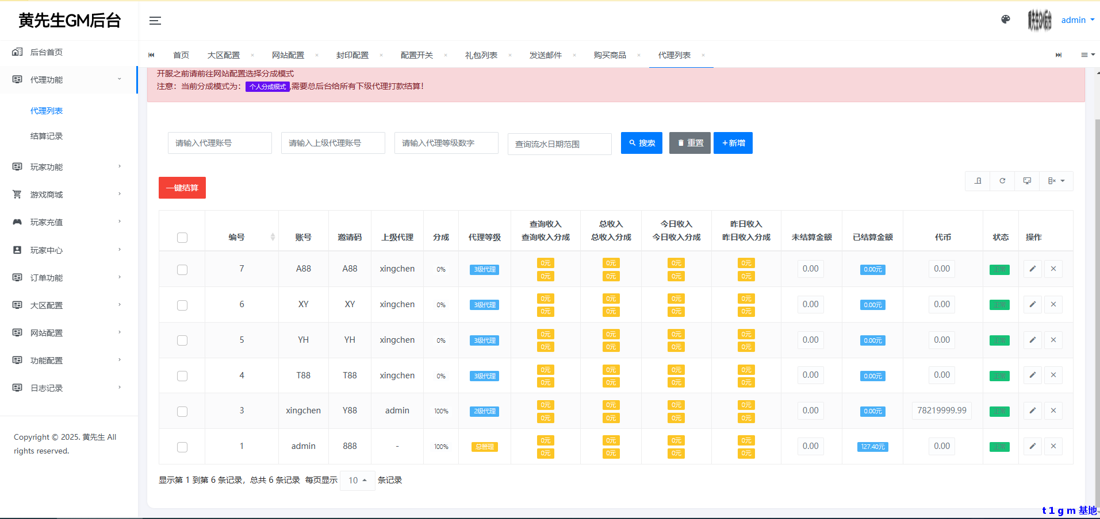Open the 发送邮件 tab
The height and width of the screenshot is (519, 1100).
545,55
